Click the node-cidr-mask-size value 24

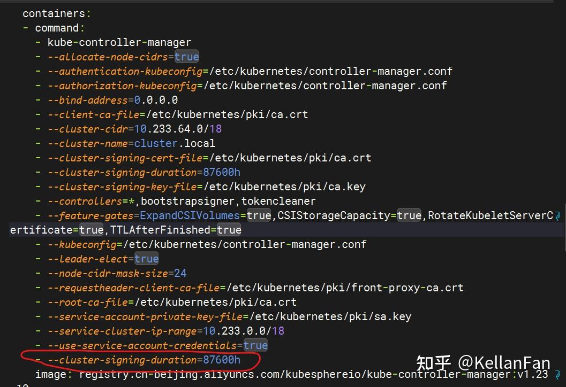pos(180,273)
